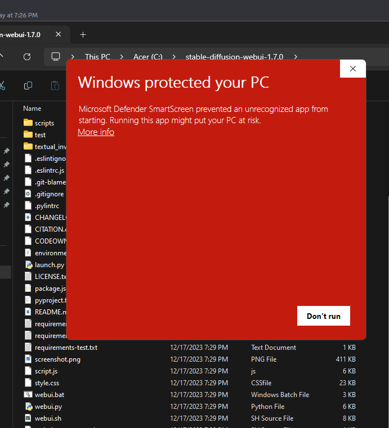The width and height of the screenshot is (389, 428).
Task: Click the Paste icon in the toolbar
Action: (55, 85)
